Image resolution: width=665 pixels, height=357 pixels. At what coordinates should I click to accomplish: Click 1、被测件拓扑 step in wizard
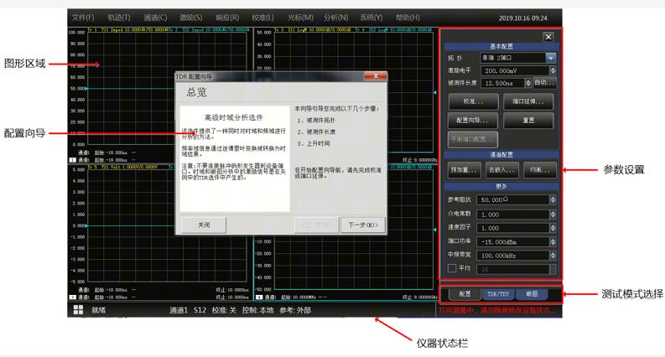point(316,121)
